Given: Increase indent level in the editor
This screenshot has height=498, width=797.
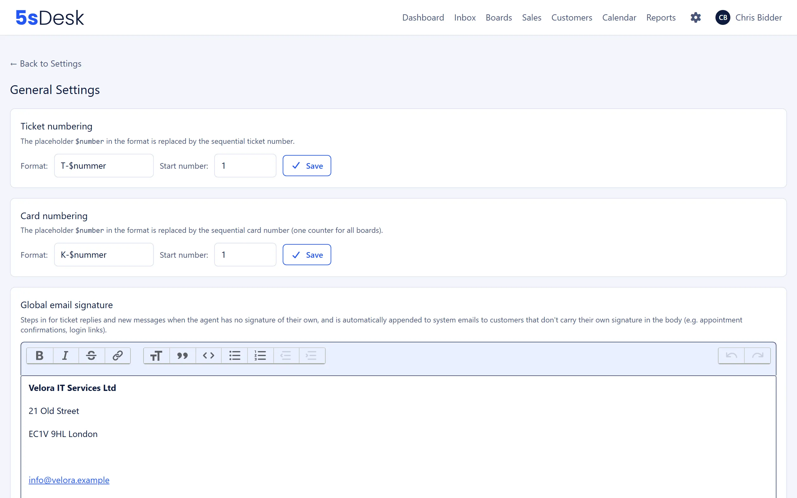Looking at the screenshot, I should coord(312,355).
